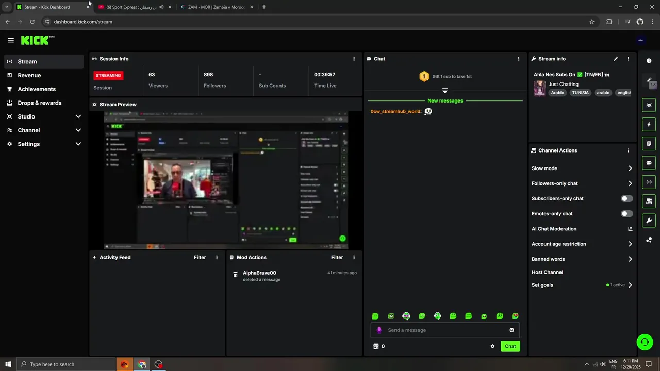660x371 pixels.
Task: Click Host Channel action
Action: click(x=547, y=272)
